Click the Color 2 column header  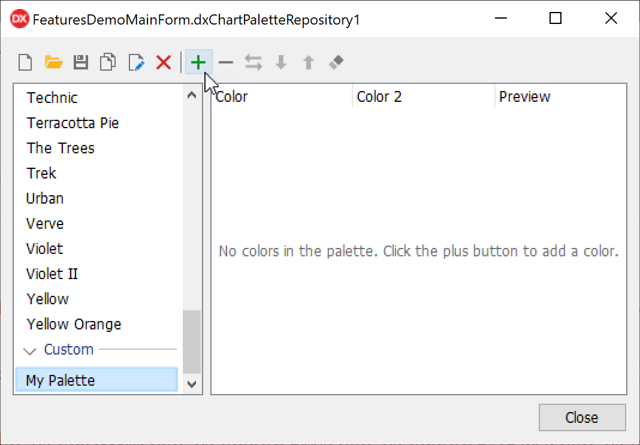[379, 97]
